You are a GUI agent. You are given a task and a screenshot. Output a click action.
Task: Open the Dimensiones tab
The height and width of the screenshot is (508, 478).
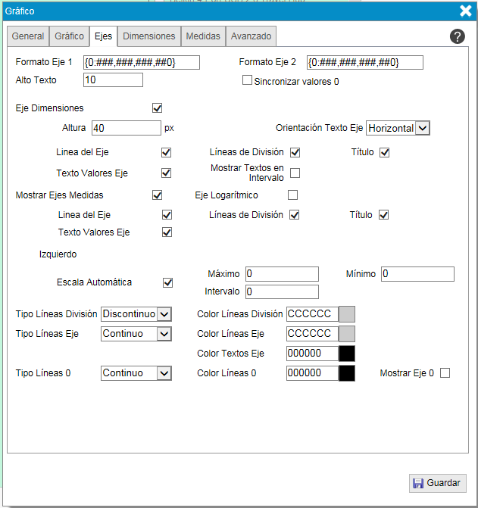pyautogui.click(x=149, y=36)
